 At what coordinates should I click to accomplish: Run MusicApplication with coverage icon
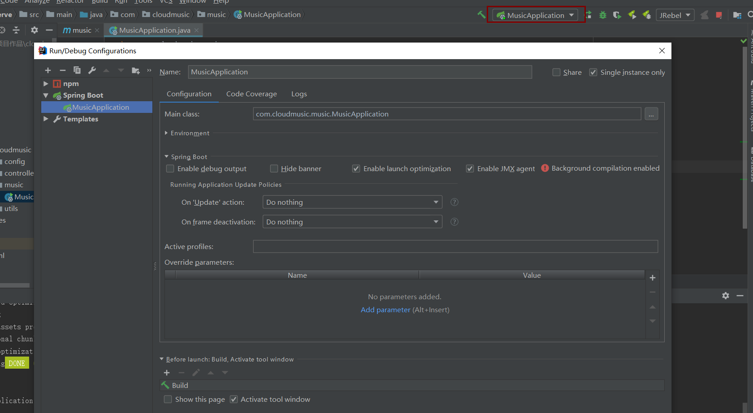coord(617,15)
